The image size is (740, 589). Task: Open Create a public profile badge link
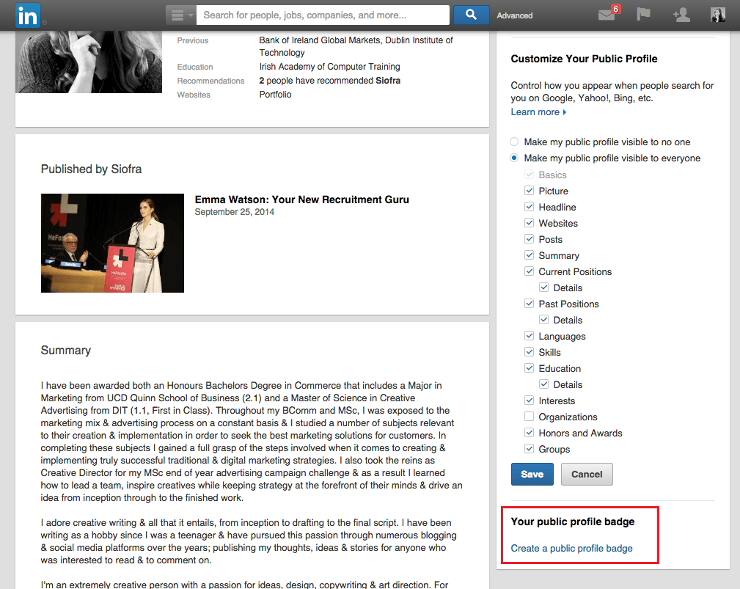[571, 549]
